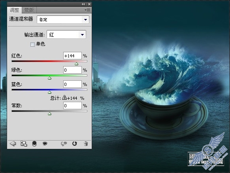Click the view previous state icon
The height and width of the screenshot is (173, 230).
(x=64, y=144)
